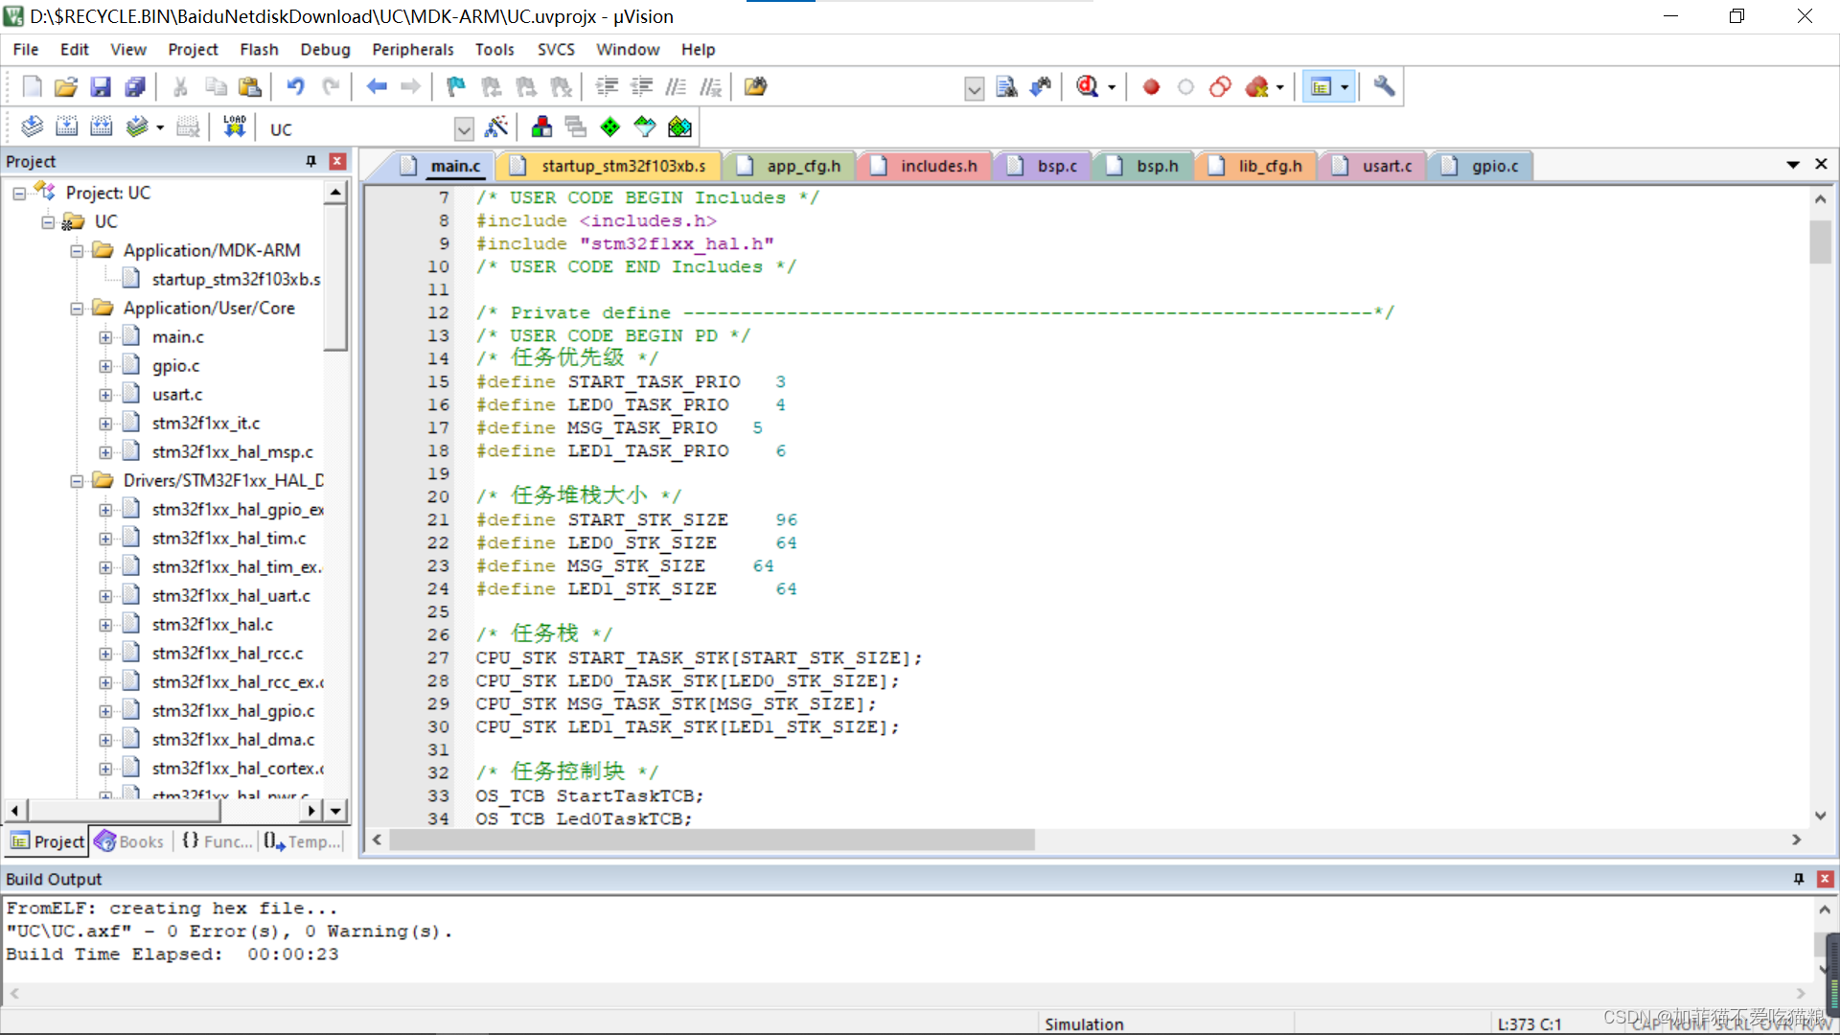Click the Undo arrow icon
This screenshot has width=1840, height=1035.
pyautogui.click(x=295, y=87)
